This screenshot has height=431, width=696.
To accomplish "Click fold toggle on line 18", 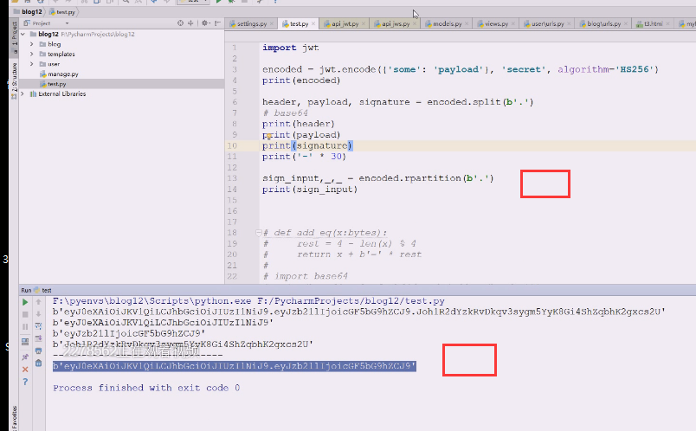I will [259, 232].
